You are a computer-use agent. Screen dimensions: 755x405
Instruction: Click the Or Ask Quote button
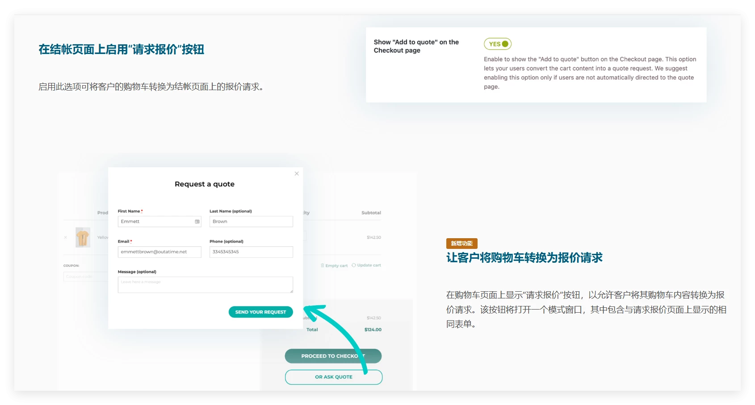pos(333,377)
